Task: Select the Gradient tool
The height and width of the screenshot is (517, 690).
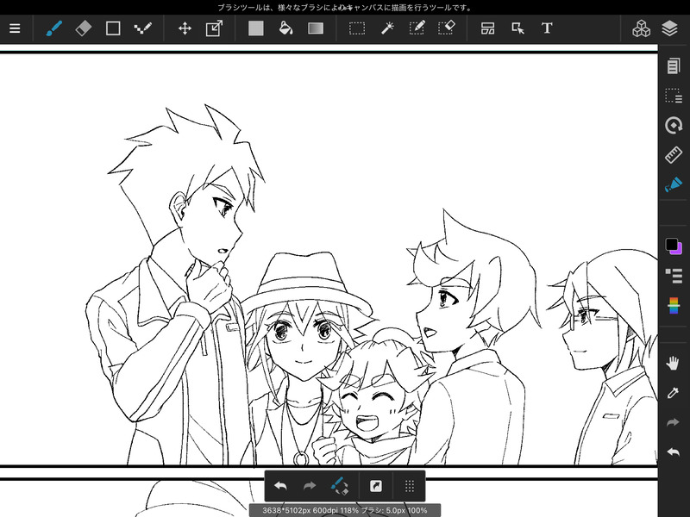Action: coord(316,28)
